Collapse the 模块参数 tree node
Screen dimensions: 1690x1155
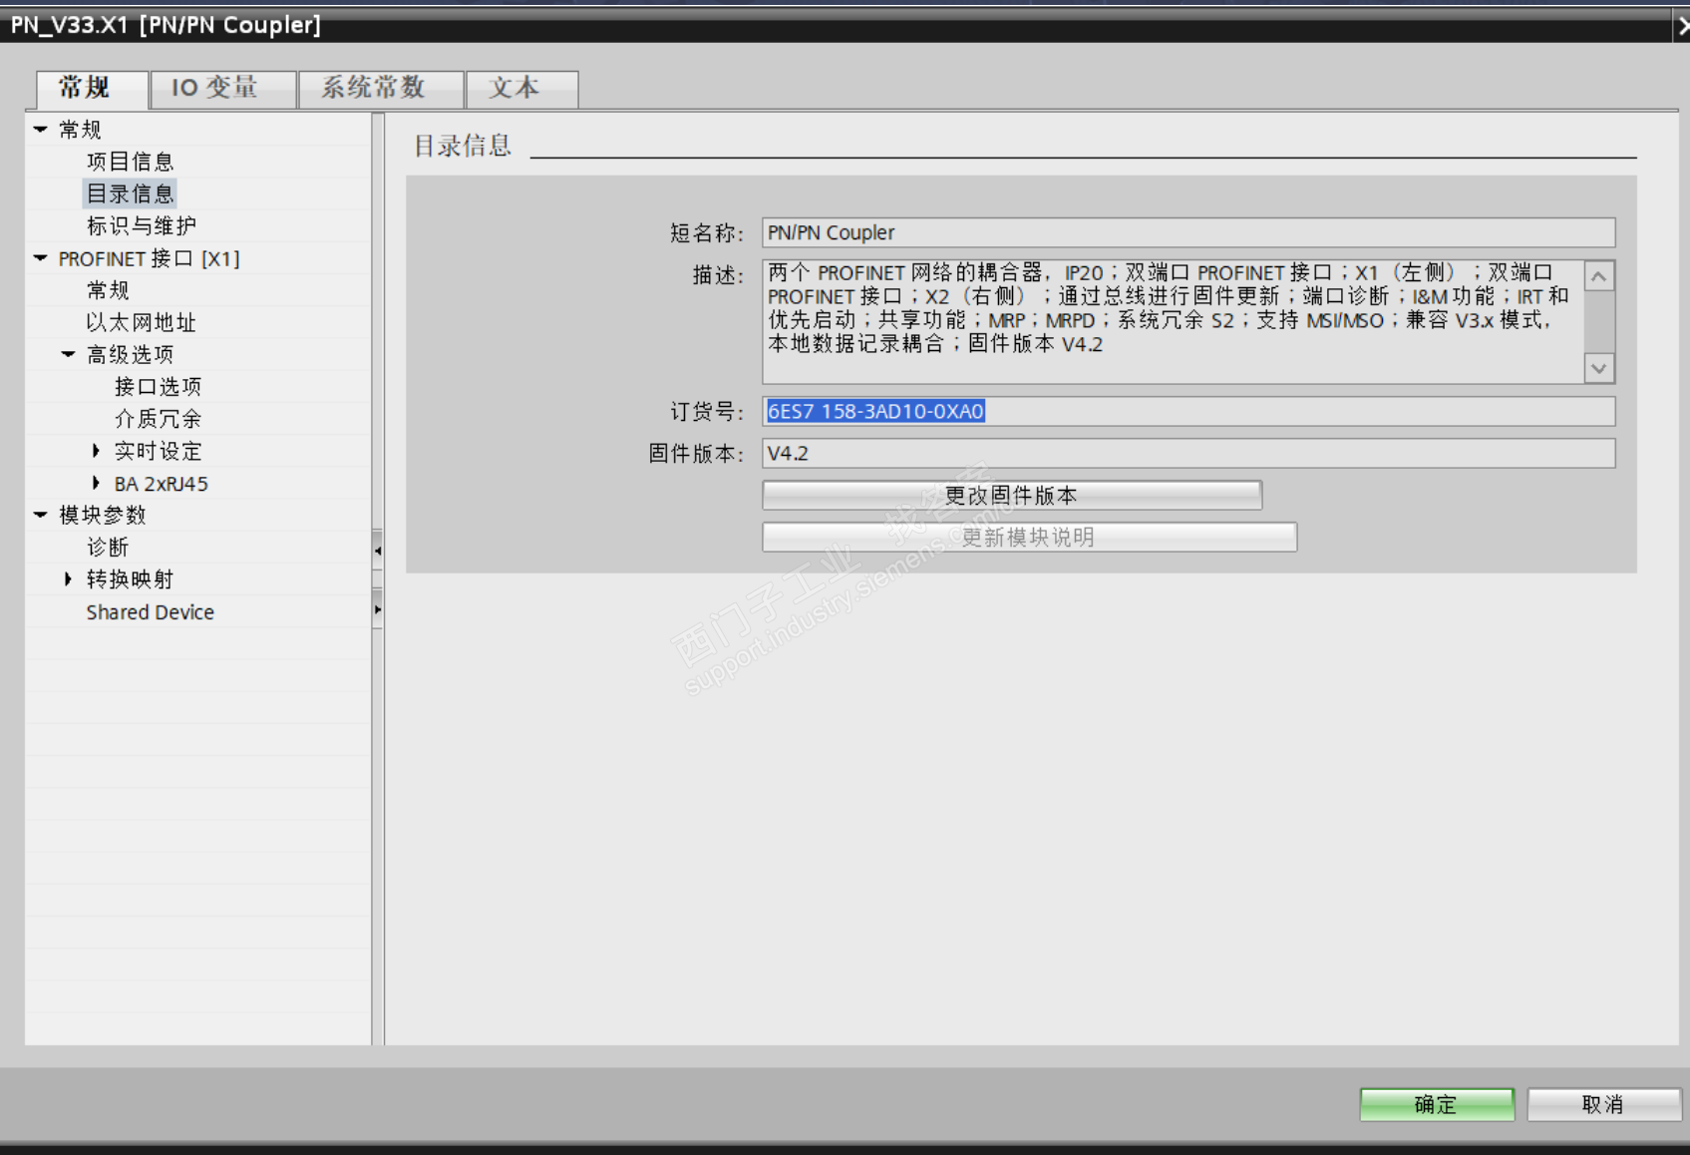point(41,515)
